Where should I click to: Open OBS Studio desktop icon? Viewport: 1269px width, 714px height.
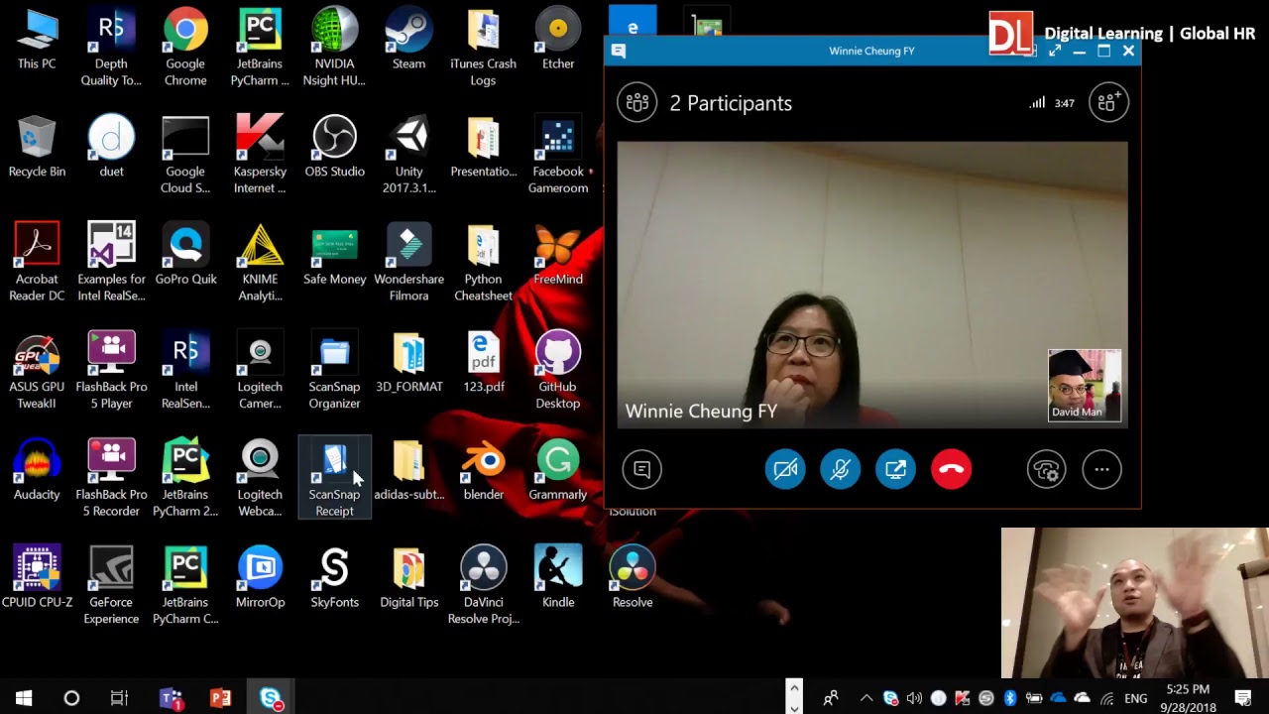point(334,148)
